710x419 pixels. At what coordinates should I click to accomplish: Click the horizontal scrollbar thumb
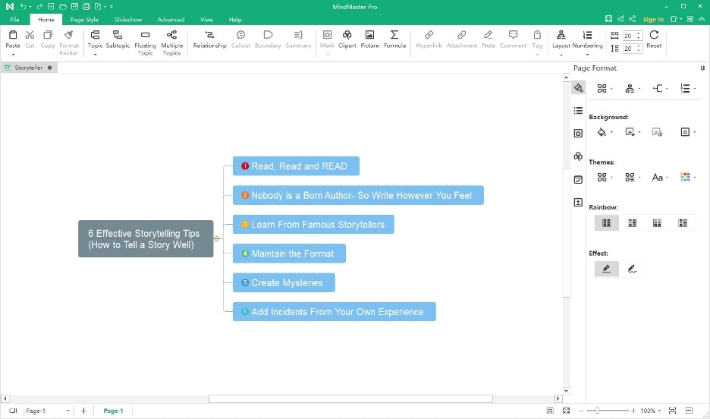(x=350, y=399)
